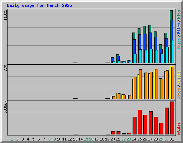Image resolution: width=183 pixels, height=143 pixels.
Task: Select day 16 on the x-axis
Action: [x=91, y=139]
